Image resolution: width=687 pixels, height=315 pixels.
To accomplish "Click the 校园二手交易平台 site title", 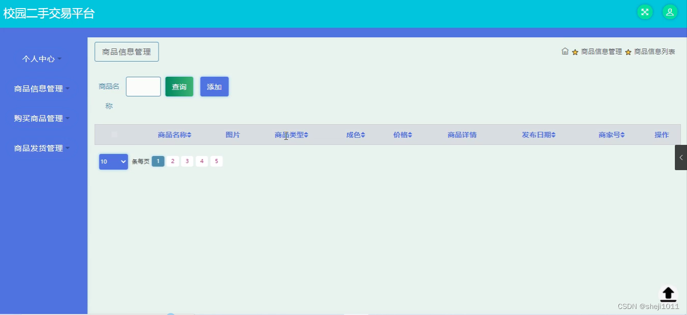I will pos(49,14).
